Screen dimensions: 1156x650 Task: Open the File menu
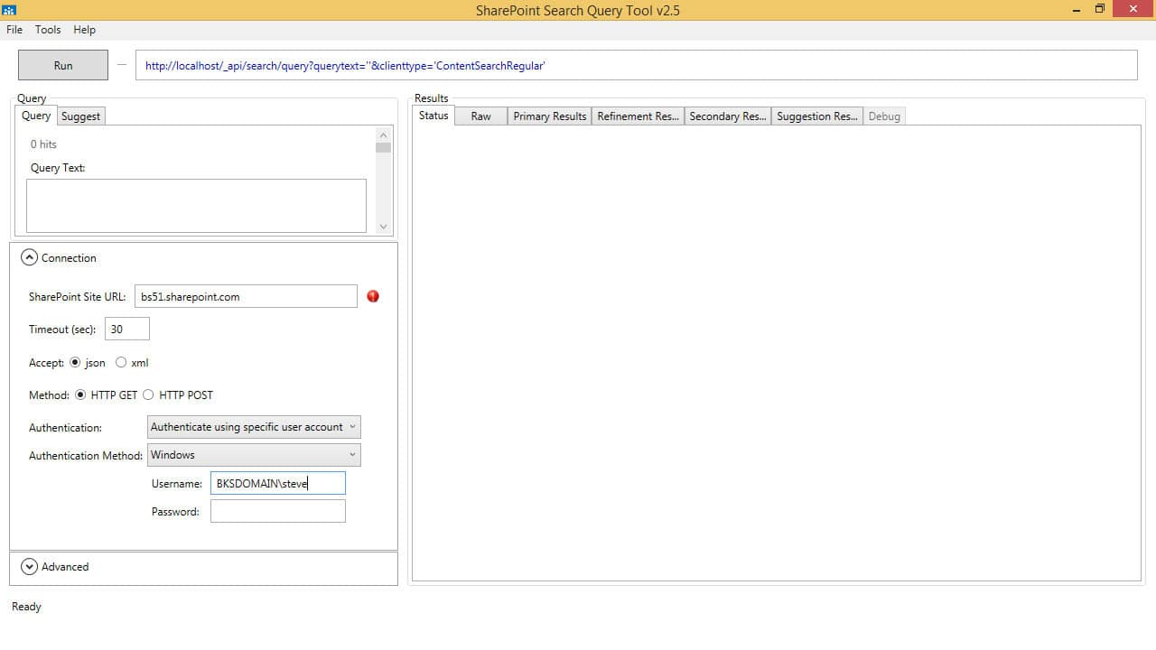pos(14,30)
